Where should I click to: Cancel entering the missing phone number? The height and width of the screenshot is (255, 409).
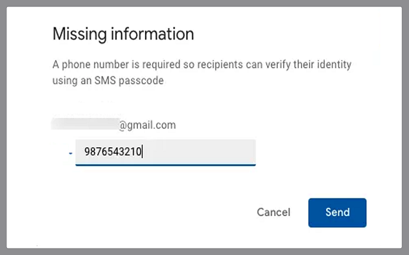tap(274, 212)
